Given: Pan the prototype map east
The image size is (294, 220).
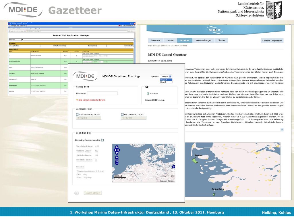Looking at the screenshot, I should click(119, 150).
